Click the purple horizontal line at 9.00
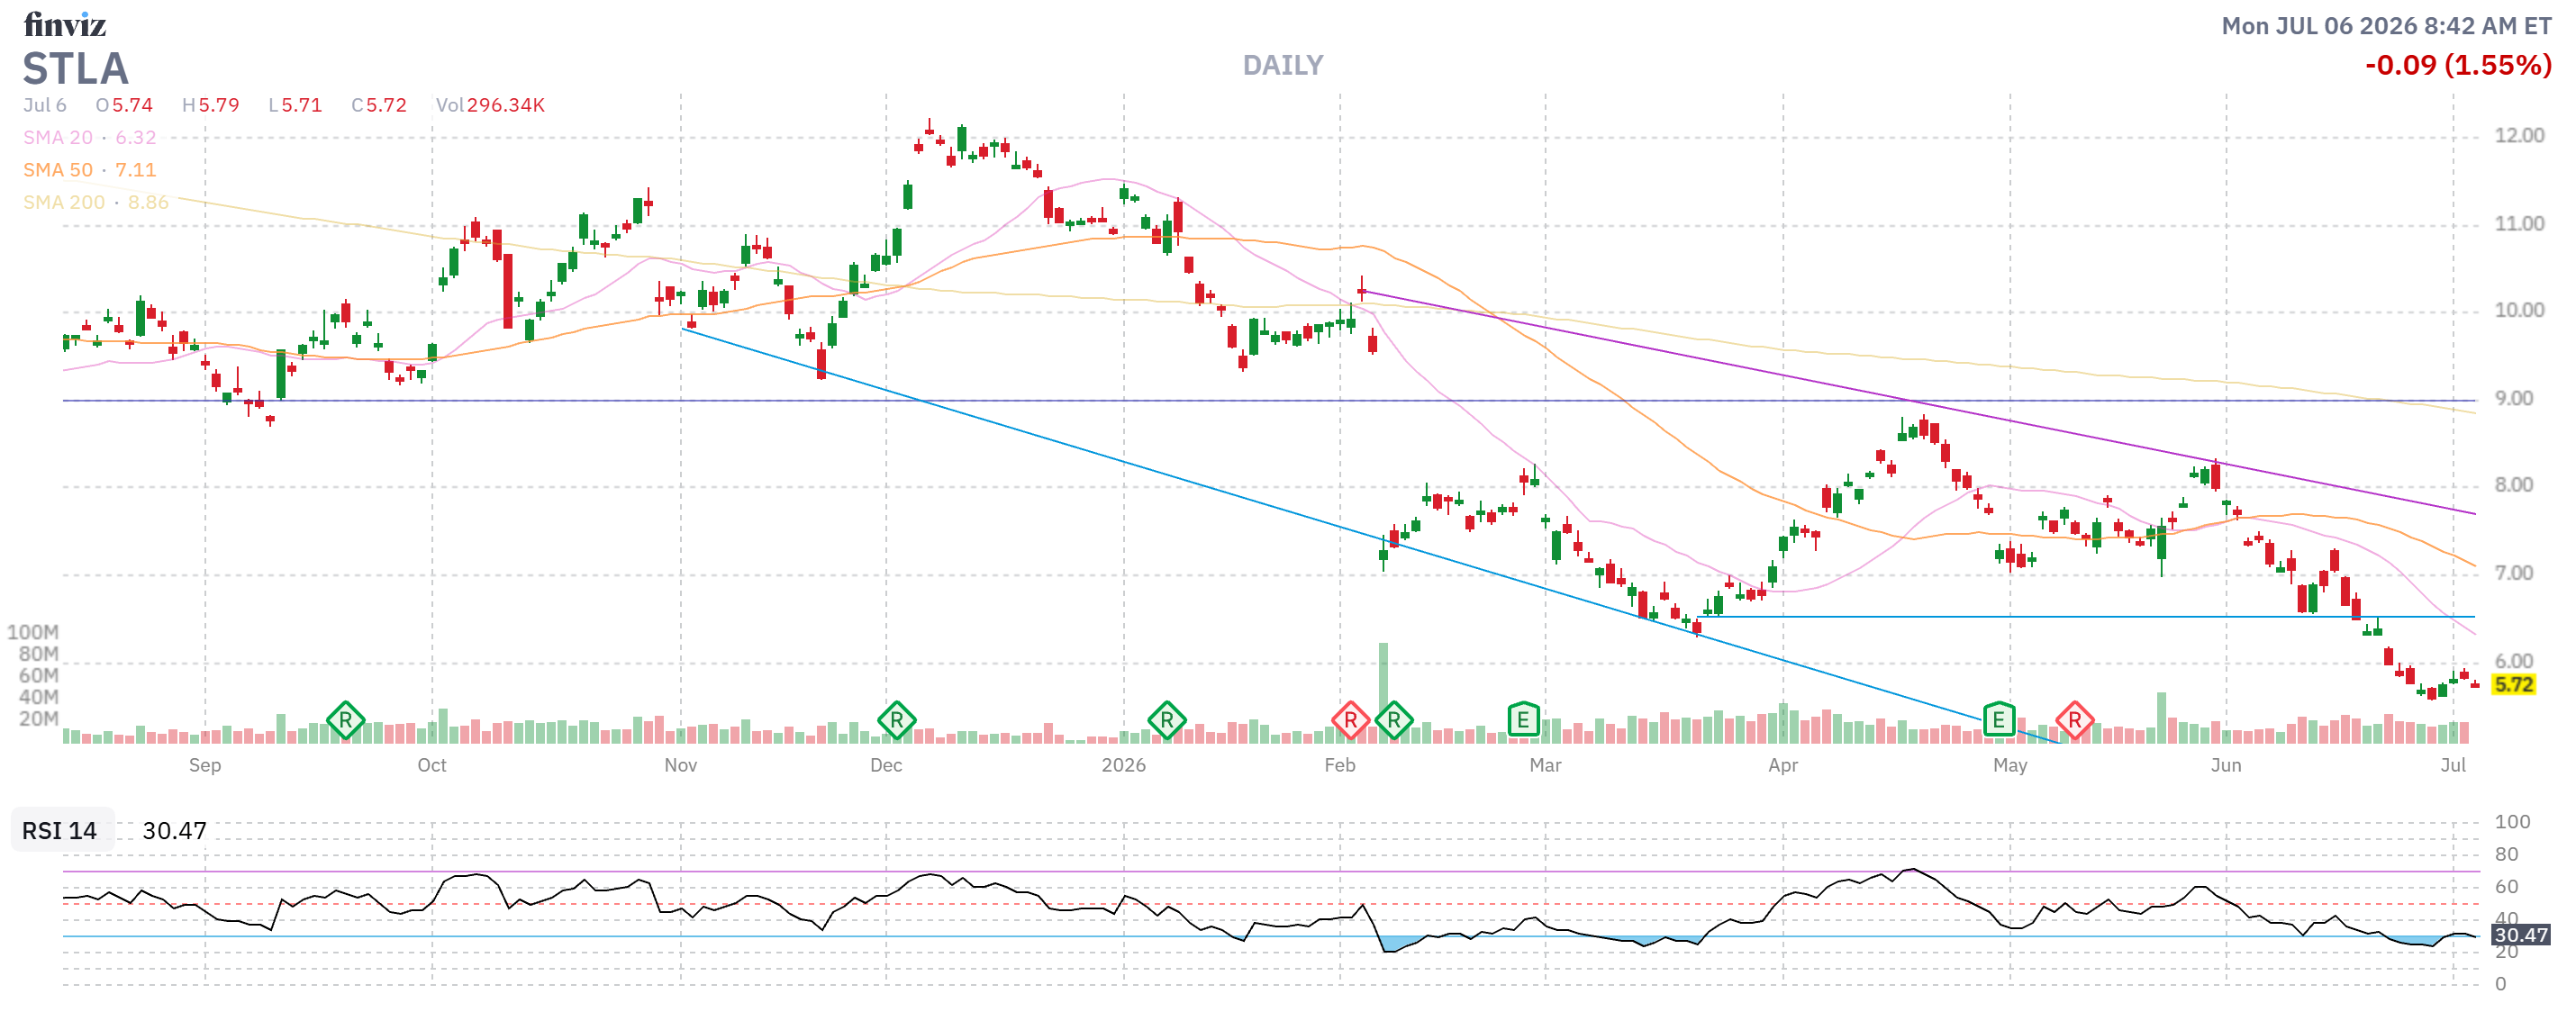This screenshot has height=1012, width=2576. (1268, 401)
